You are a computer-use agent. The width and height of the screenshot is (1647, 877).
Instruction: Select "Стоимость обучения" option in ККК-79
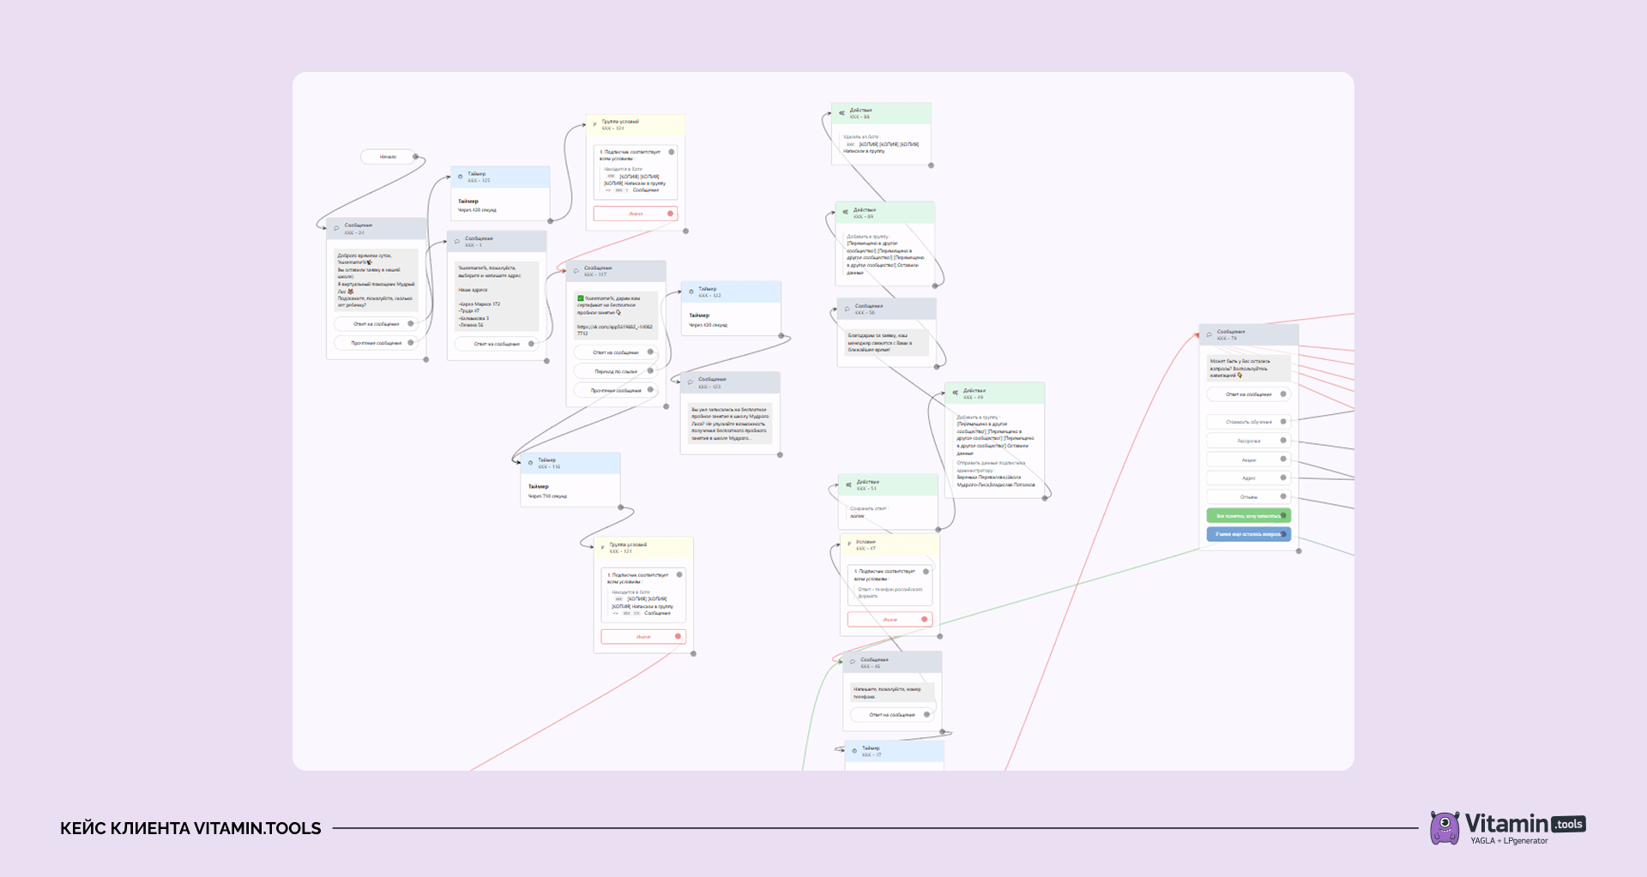[x=1248, y=422]
